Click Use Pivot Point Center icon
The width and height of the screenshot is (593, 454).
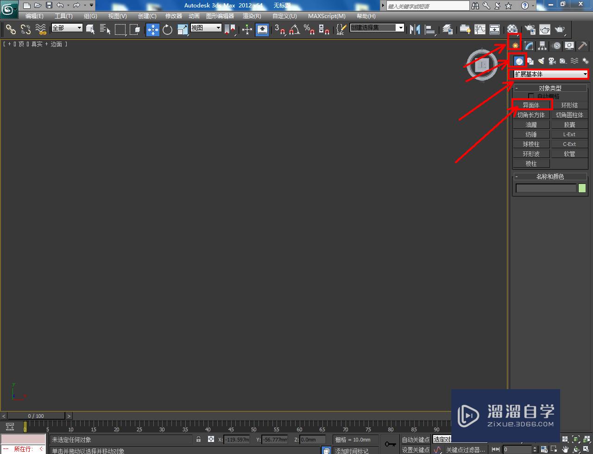230,29
